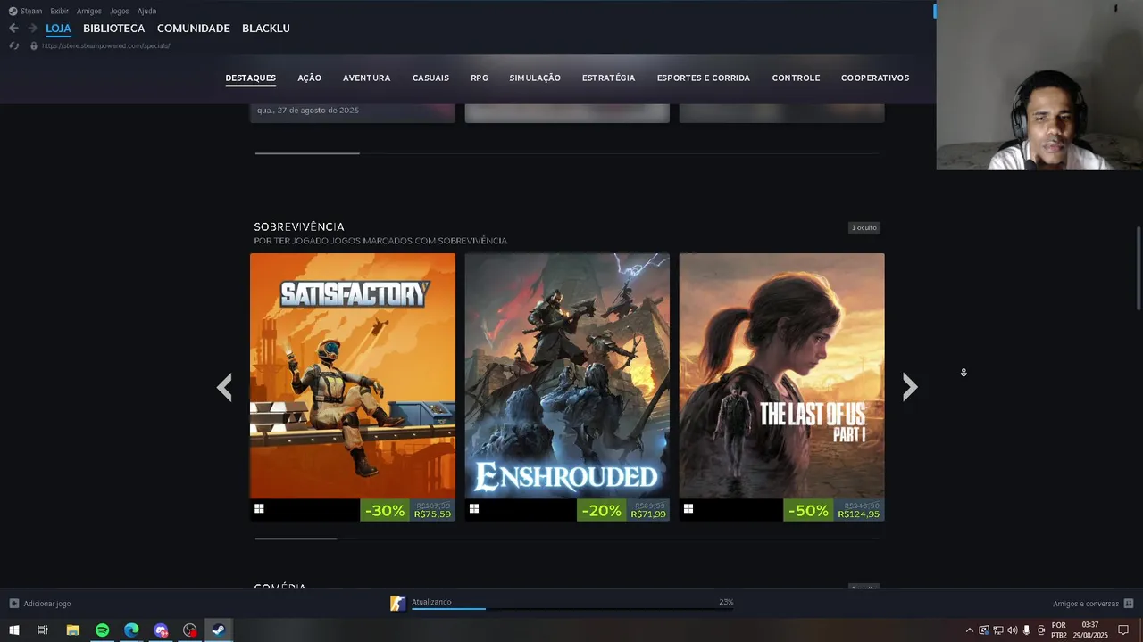Open the volume control in the system tray
Screen dimensions: 1143x642
point(1013,630)
